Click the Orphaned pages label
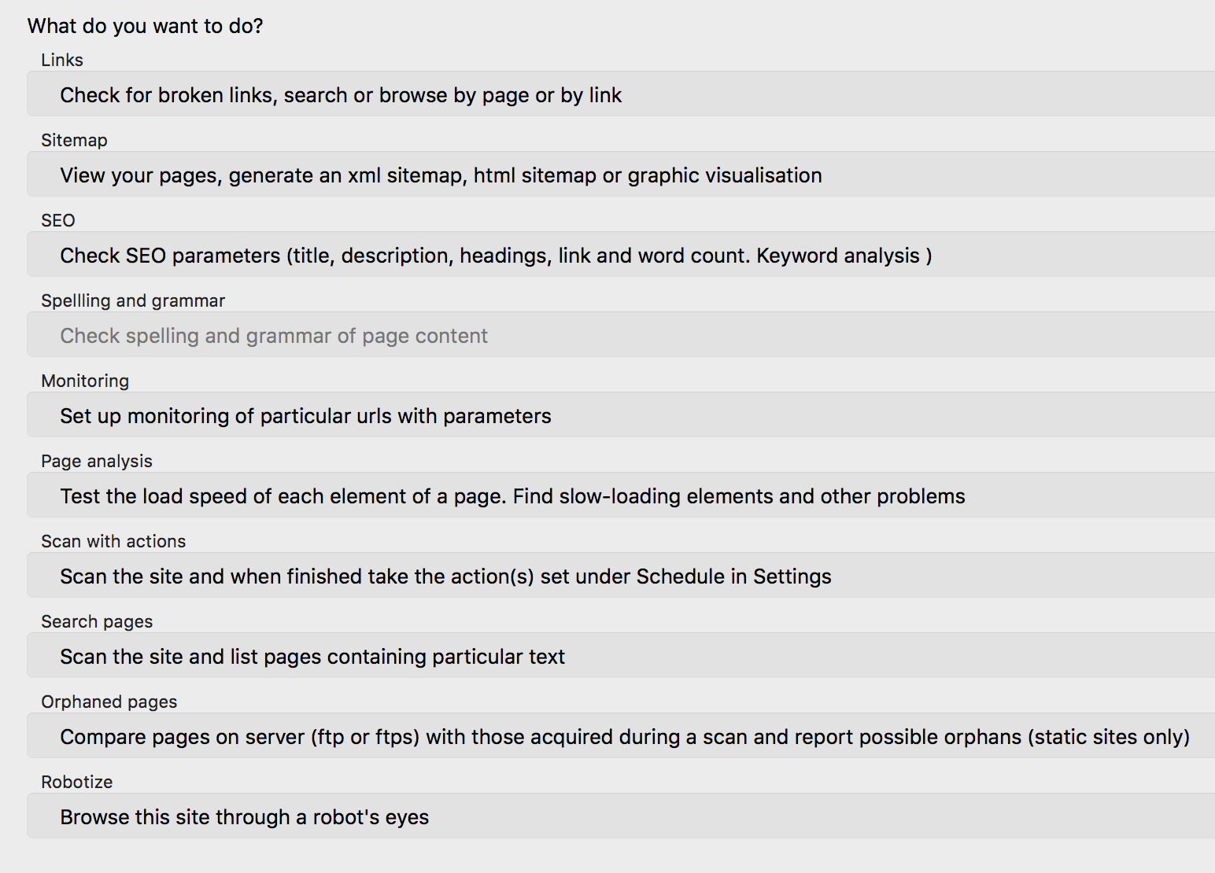Screen dimensions: 1215x873 tap(109, 702)
